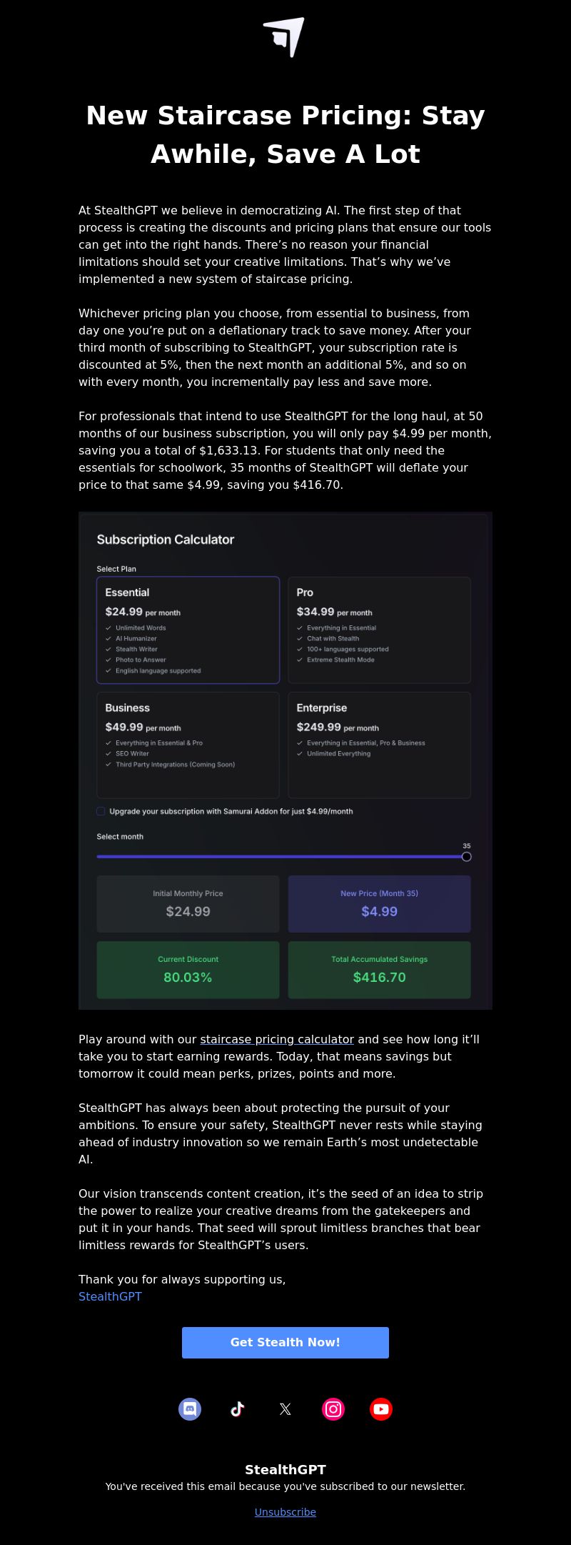The width and height of the screenshot is (571, 1545).
Task: Click the month slider handle at 35
Action: (466, 856)
